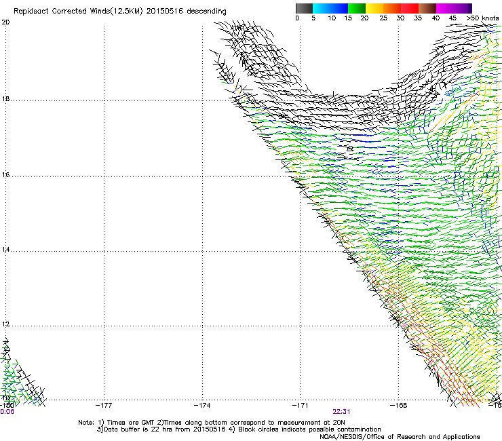This screenshot has width=502, height=441.
Task: Click the latitude axis label "12"
Action: tap(5, 324)
